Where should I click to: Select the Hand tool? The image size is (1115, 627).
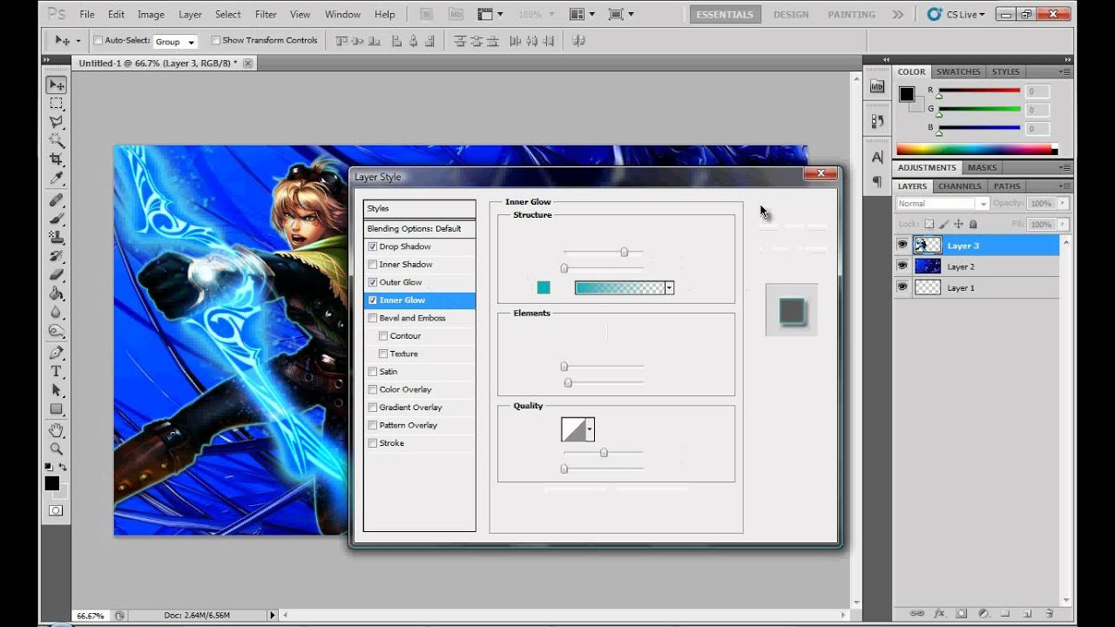[x=56, y=430]
